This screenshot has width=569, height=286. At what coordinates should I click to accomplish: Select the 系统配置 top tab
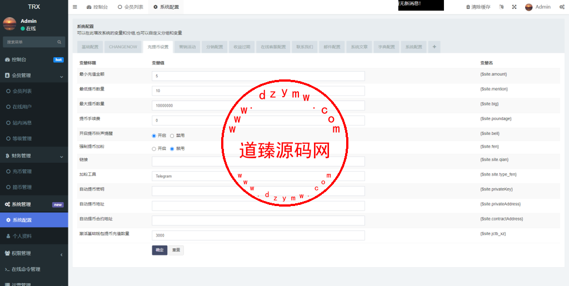pos(166,7)
